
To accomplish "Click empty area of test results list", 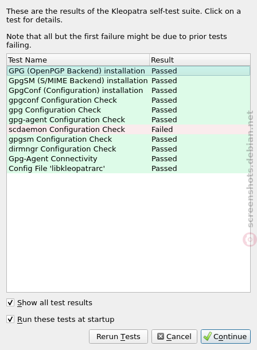I will pos(128,232).
